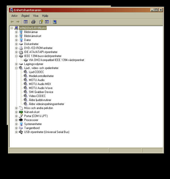Select the Portar (COM & LPT) icon
The width and height of the screenshot is (170, 179).
[21, 116]
